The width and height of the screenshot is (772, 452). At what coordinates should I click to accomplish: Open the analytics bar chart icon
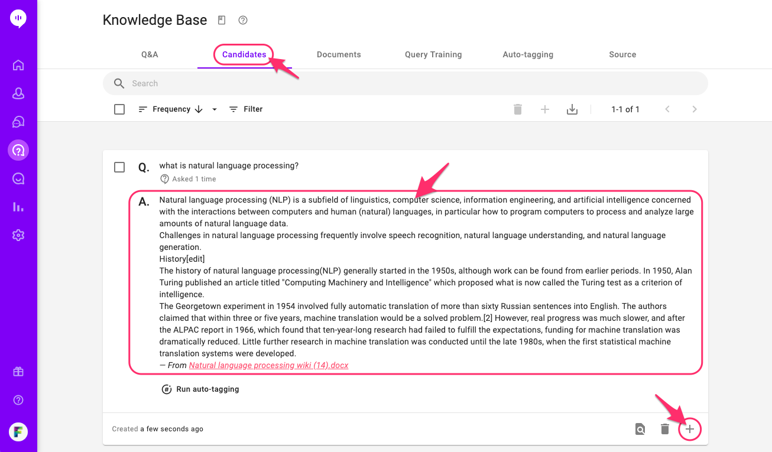tap(18, 207)
